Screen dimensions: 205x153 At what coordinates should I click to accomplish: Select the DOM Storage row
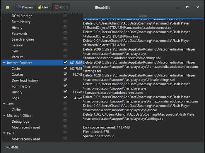[42, 16]
